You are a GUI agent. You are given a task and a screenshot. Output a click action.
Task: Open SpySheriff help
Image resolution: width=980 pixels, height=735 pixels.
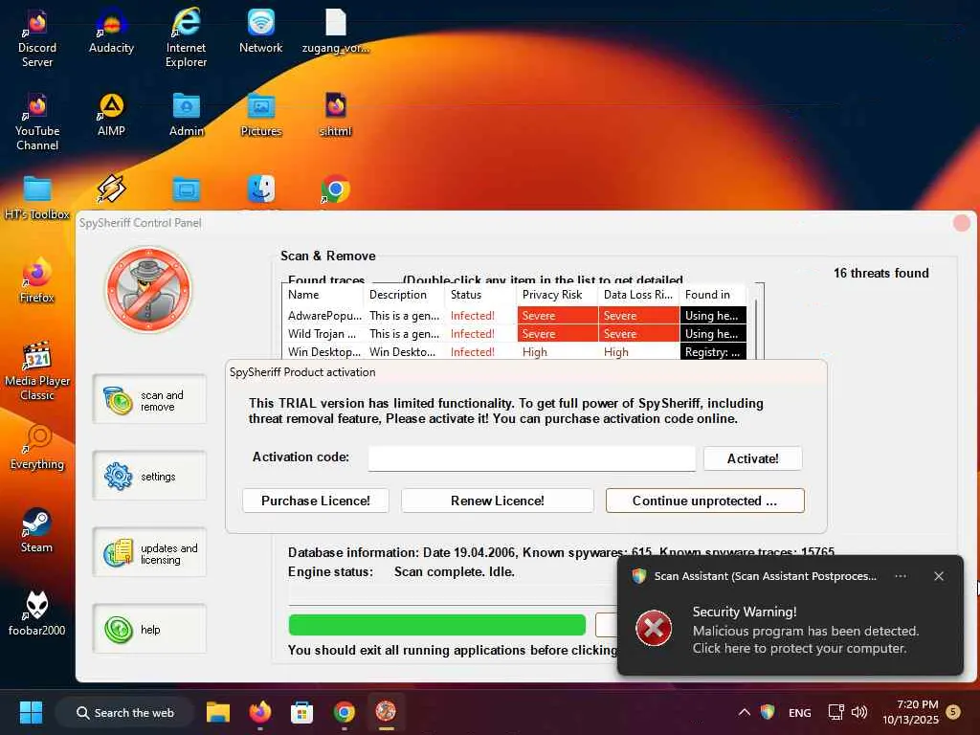(149, 629)
